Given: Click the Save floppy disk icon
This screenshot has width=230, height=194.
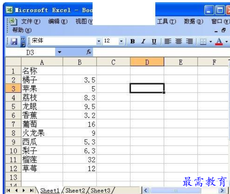Looking at the screenshot, I should 14,42.
